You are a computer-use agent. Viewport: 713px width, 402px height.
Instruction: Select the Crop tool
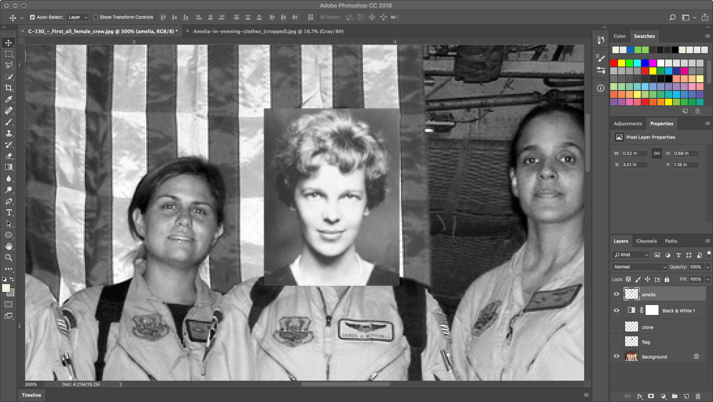point(9,88)
